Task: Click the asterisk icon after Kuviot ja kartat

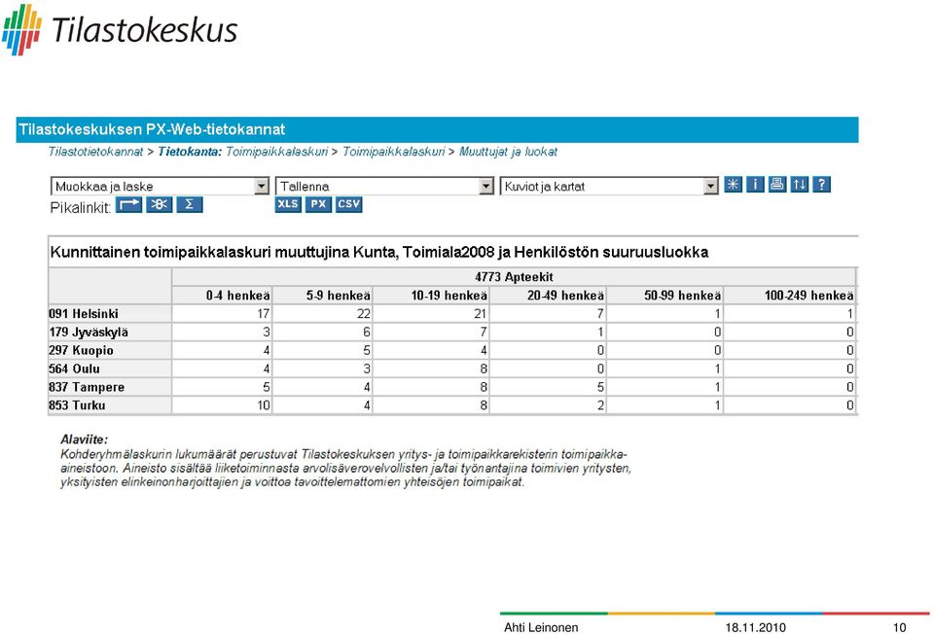Action: pyautogui.click(x=733, y=185)
